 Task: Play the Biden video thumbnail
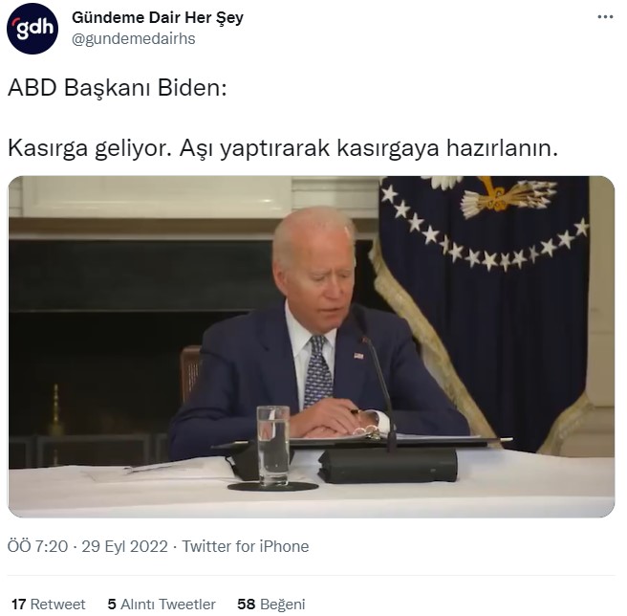(x=311, y=346)
